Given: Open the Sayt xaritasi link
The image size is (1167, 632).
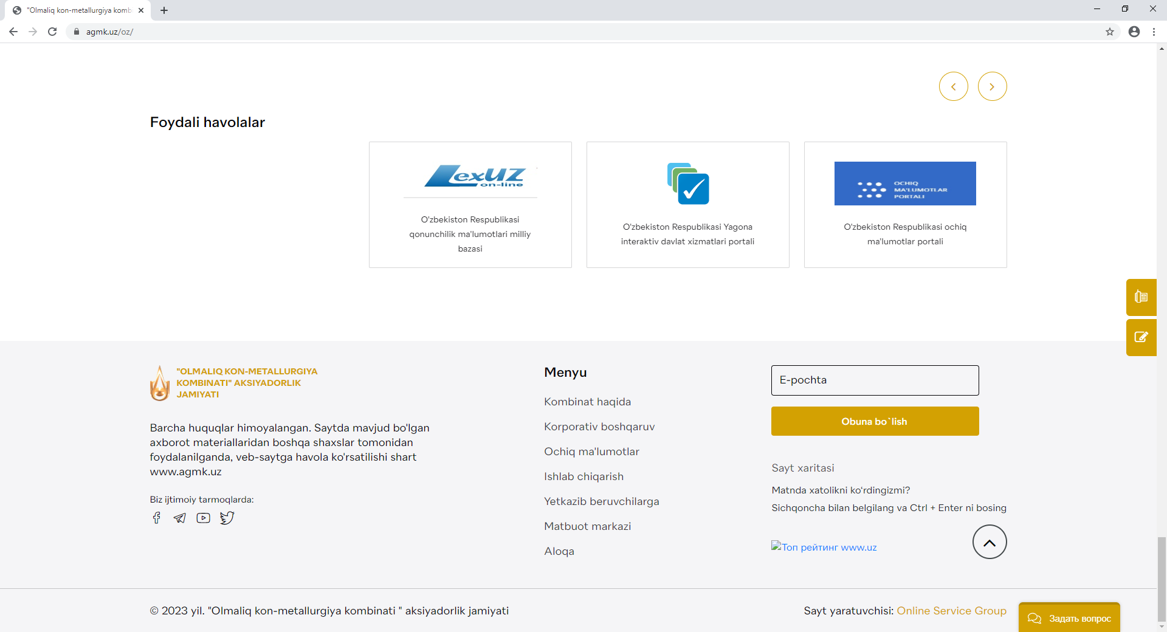Looking at the screenshot, I should [x=802, y=468].
